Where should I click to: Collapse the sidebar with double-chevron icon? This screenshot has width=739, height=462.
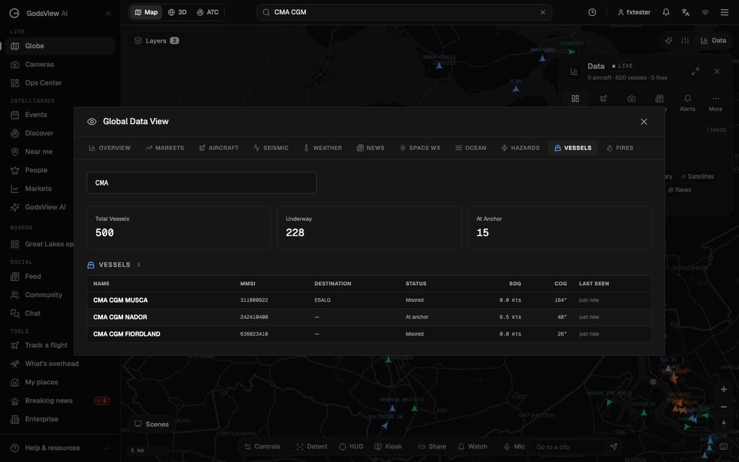(x=108, y=13)
